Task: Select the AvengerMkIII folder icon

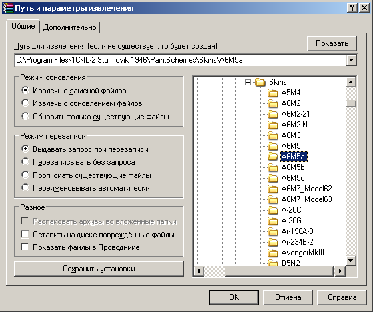Action: (273, 253)
